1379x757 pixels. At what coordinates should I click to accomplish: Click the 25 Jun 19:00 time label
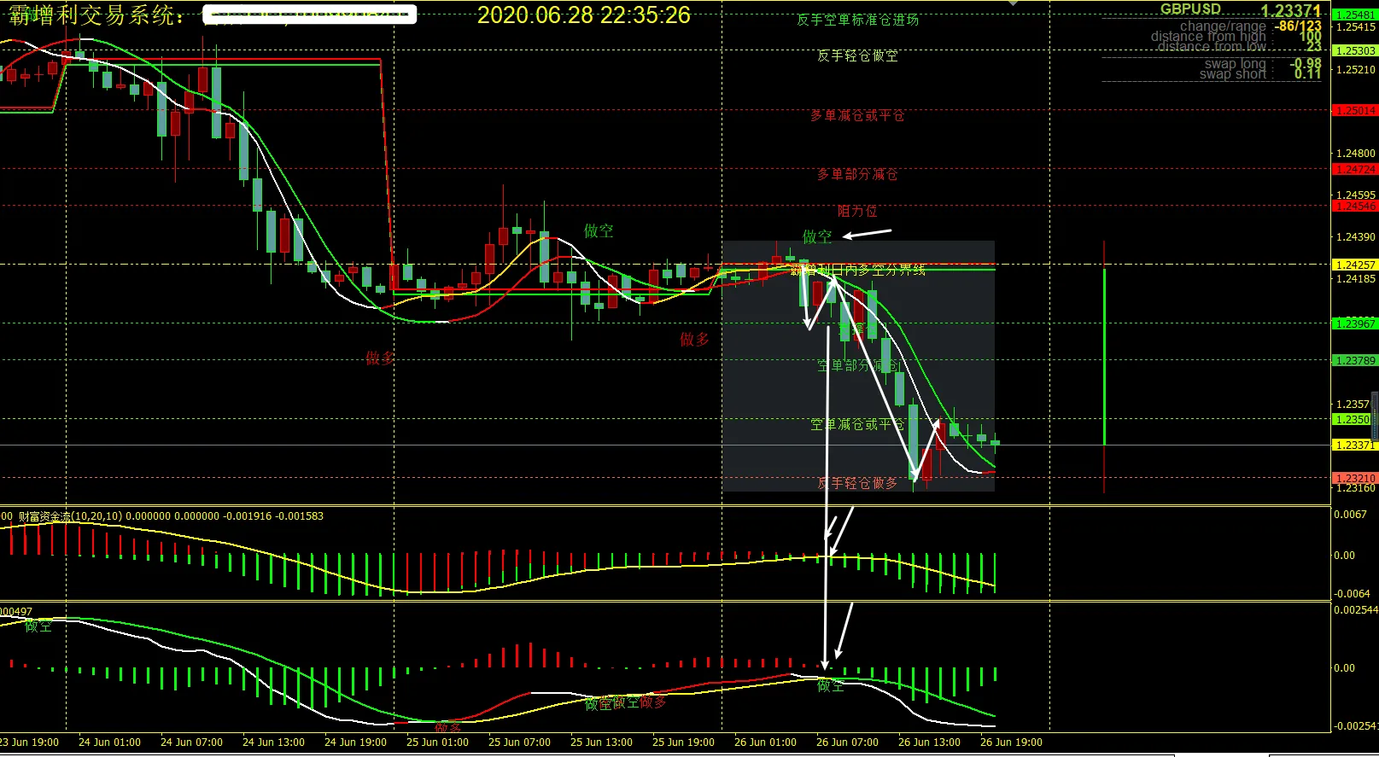[683, 742]
